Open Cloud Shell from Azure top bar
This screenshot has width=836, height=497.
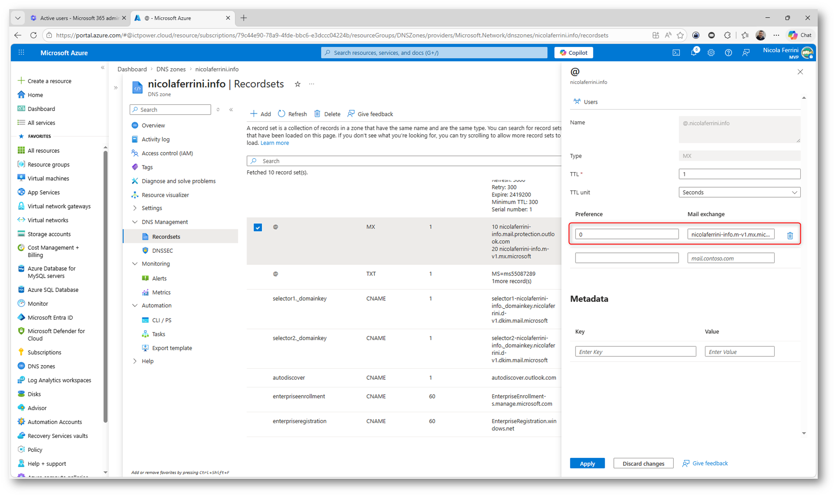click(x=676, y=53)
